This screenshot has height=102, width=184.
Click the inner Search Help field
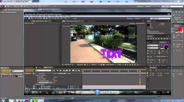tap(160, 19)
